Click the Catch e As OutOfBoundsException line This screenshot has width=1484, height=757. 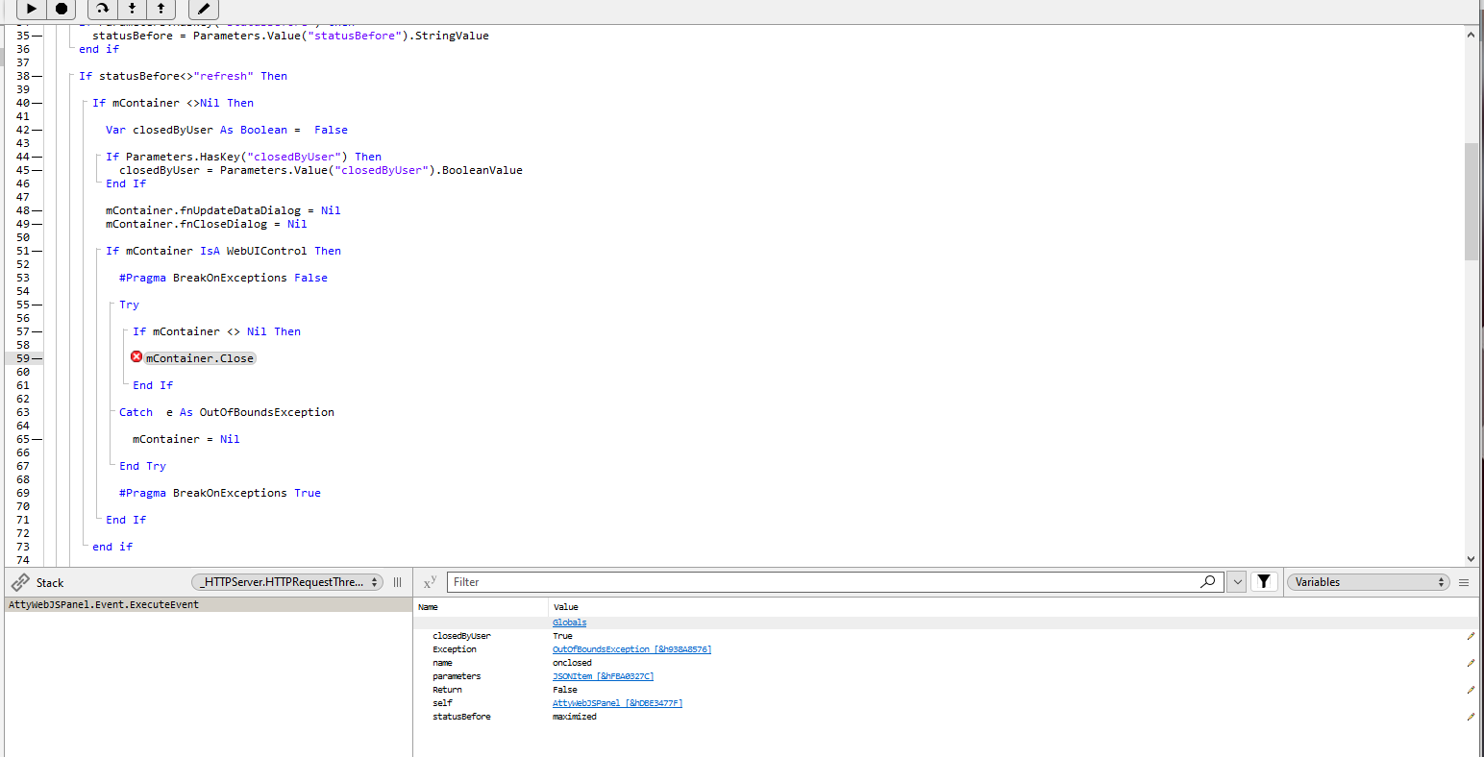point(227,412)
